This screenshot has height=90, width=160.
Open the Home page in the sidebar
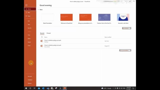[x=30, y=9]
